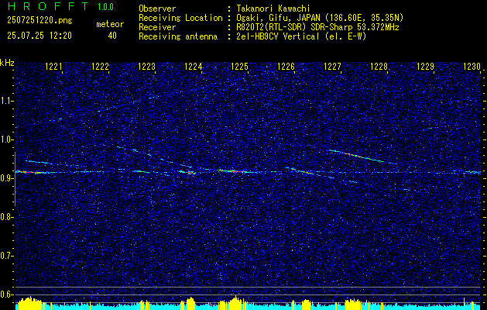The width and height of the screenshot is (487, 310).
Task: Click time marker 1228
Action: click(379, 67)
